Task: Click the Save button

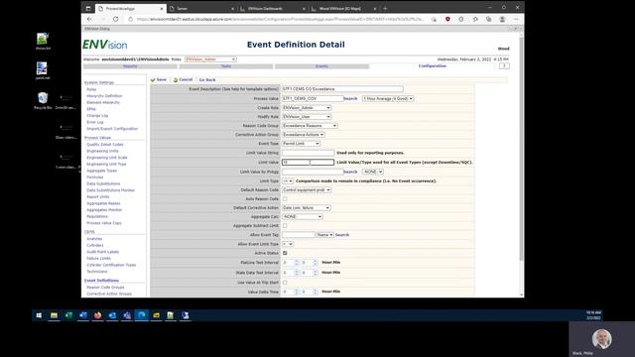Action: coord(159,79)
